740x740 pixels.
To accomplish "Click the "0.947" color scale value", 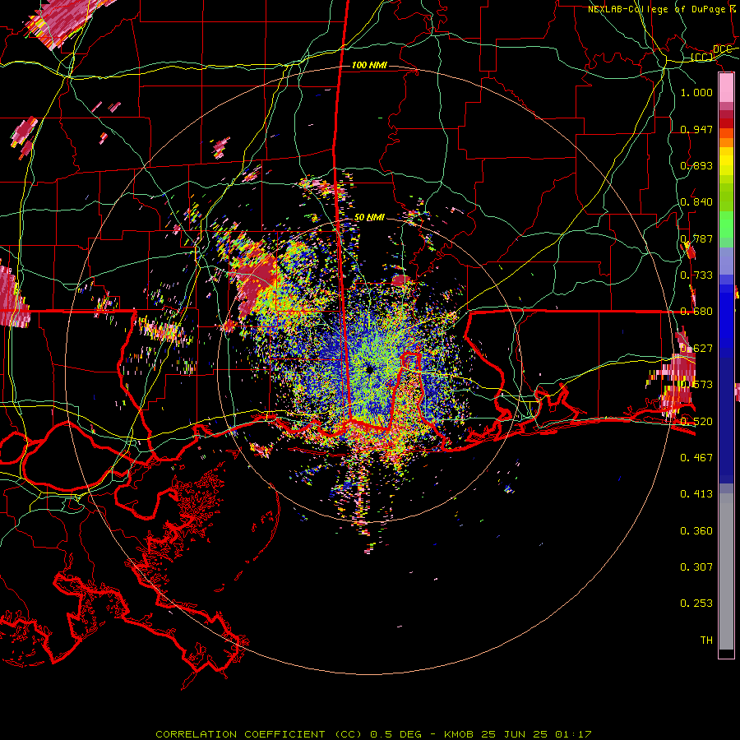I will [696, 129].
